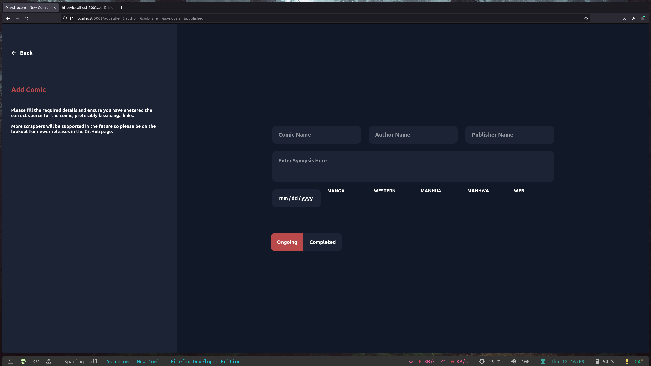Choose the MANHUA type option
Screen dimensions: 651x366
[431, 191]
